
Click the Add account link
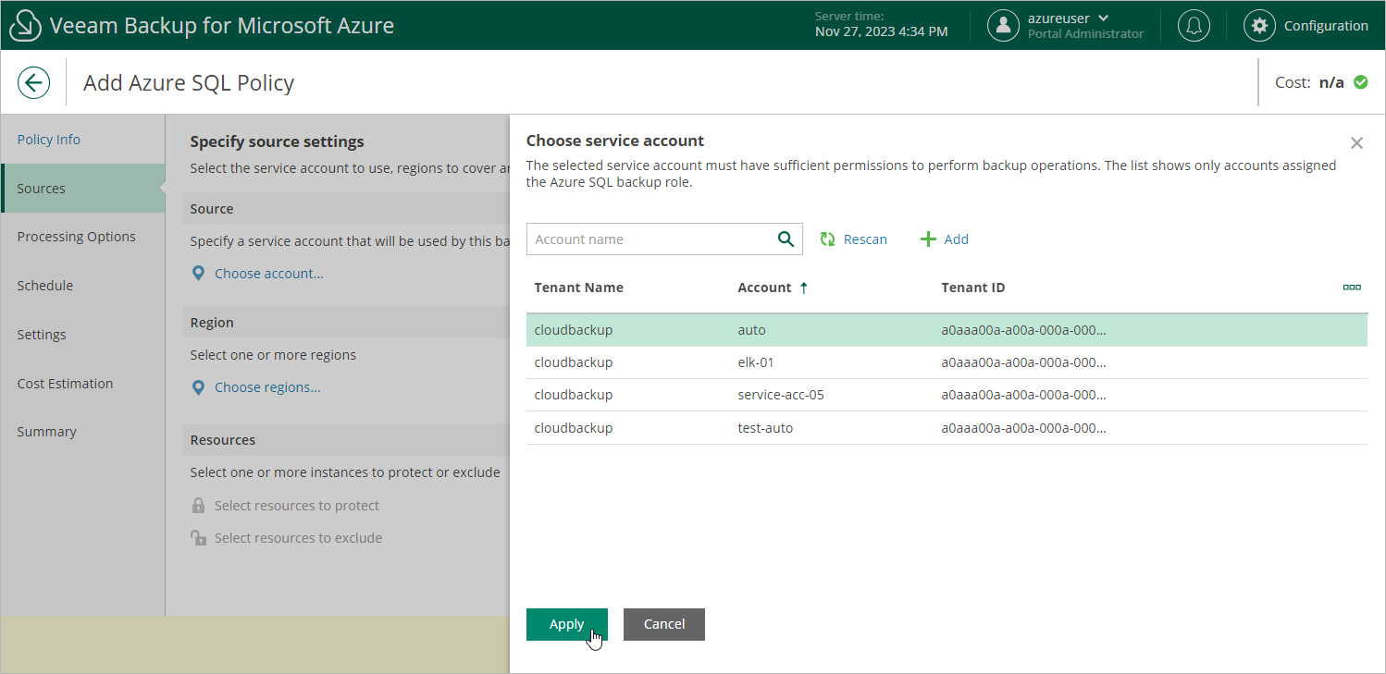tap(956, 239)
